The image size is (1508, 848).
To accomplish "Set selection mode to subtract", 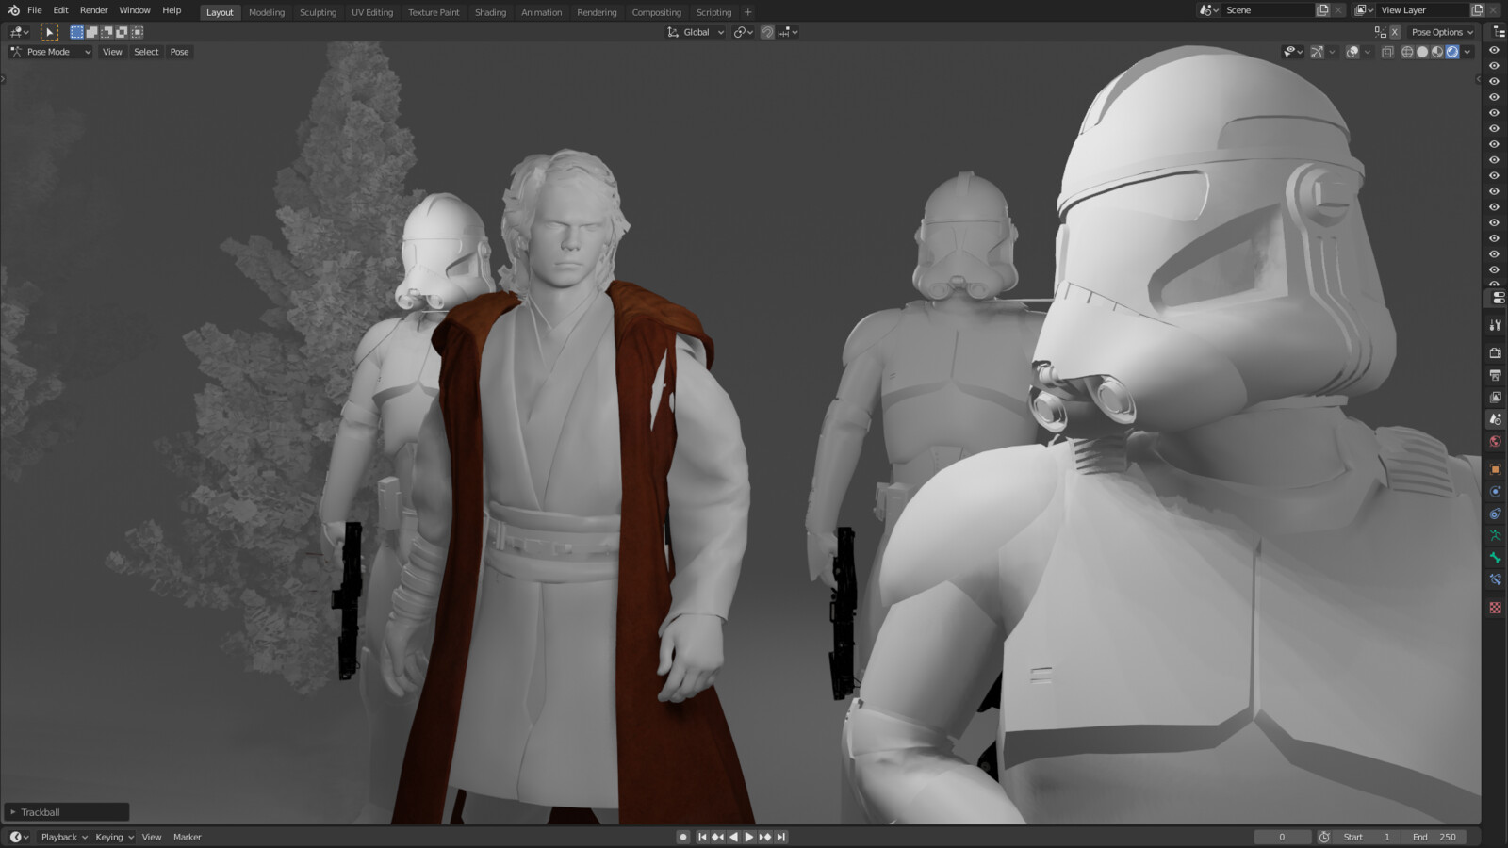I will (x=107, y=32).
